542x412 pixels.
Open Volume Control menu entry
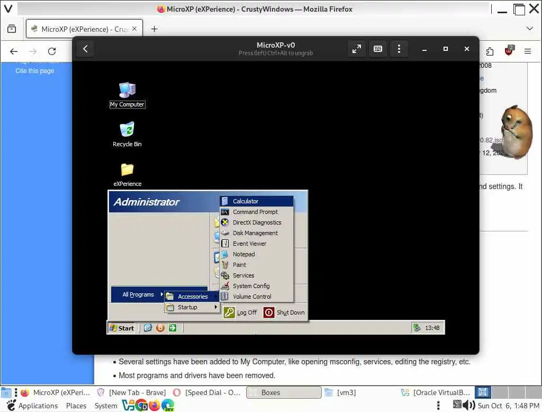(x=257, y=297)
